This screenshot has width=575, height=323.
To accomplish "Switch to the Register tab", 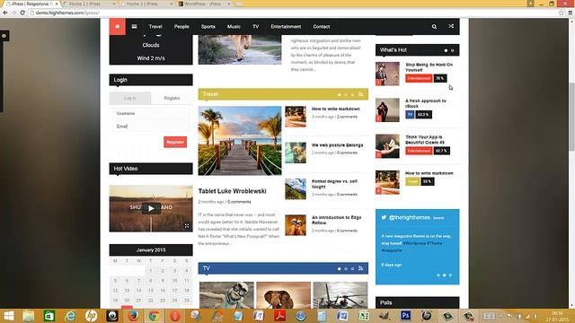I will (172, 98).
